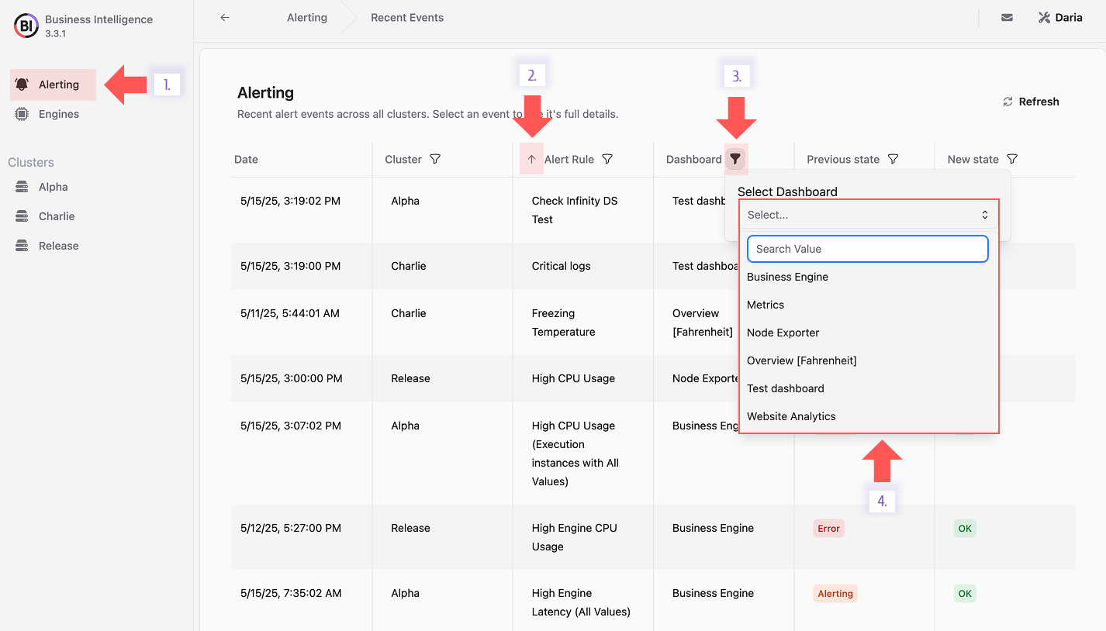This screenshot has width=1106, height=631.
Task: Click the Alpha cluster server icon
Action: click(22, 187)
